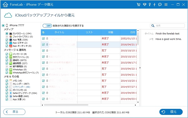Viewport: 188px width, 118px height.
Task: Uncheck the App 写真 checkbox
Action: (x=7, y=40)
